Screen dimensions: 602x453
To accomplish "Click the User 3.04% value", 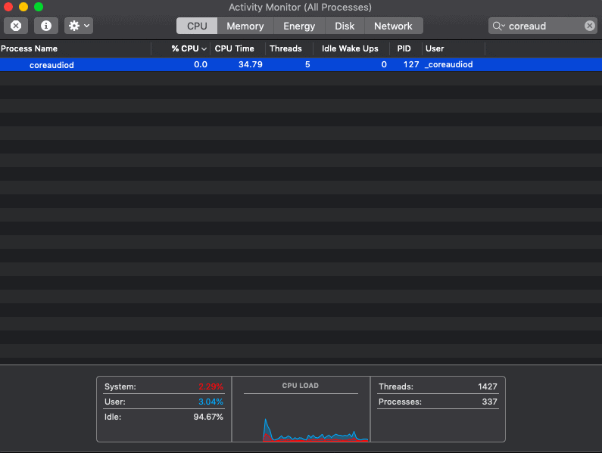I will tap(211, 402).
